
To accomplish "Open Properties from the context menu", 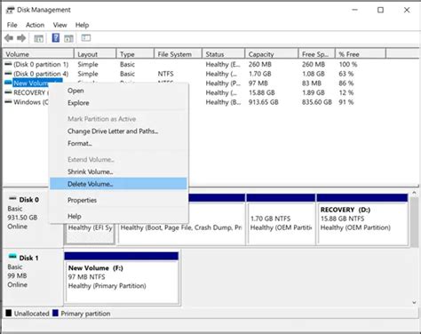I will pos(118,200).
